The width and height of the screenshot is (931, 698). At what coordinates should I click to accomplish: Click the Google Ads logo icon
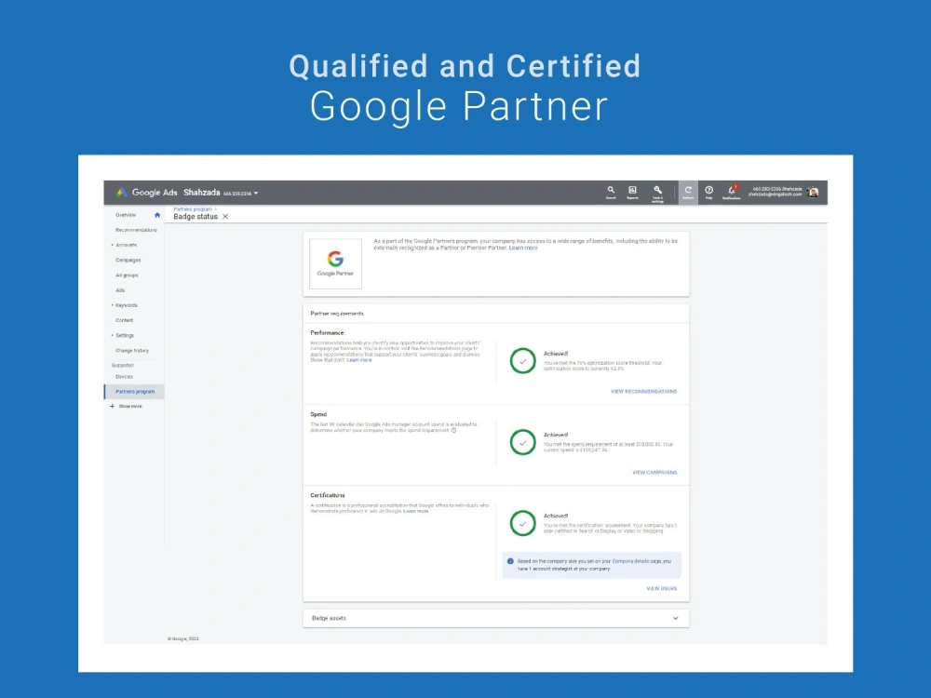pos(121,193)
